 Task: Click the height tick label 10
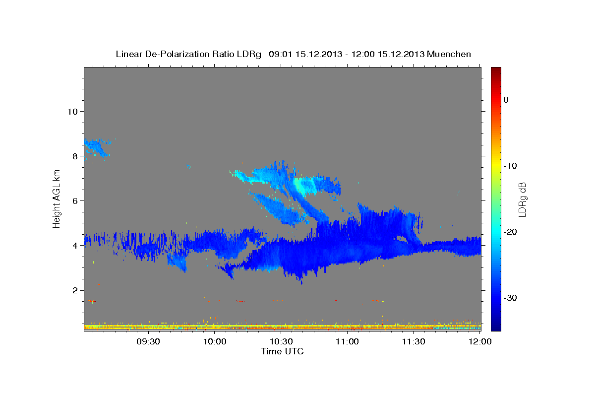[x=72, y=111]
